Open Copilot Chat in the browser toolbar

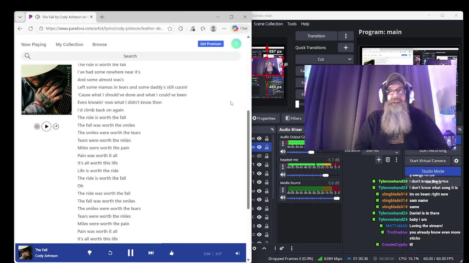coord(240,28)
